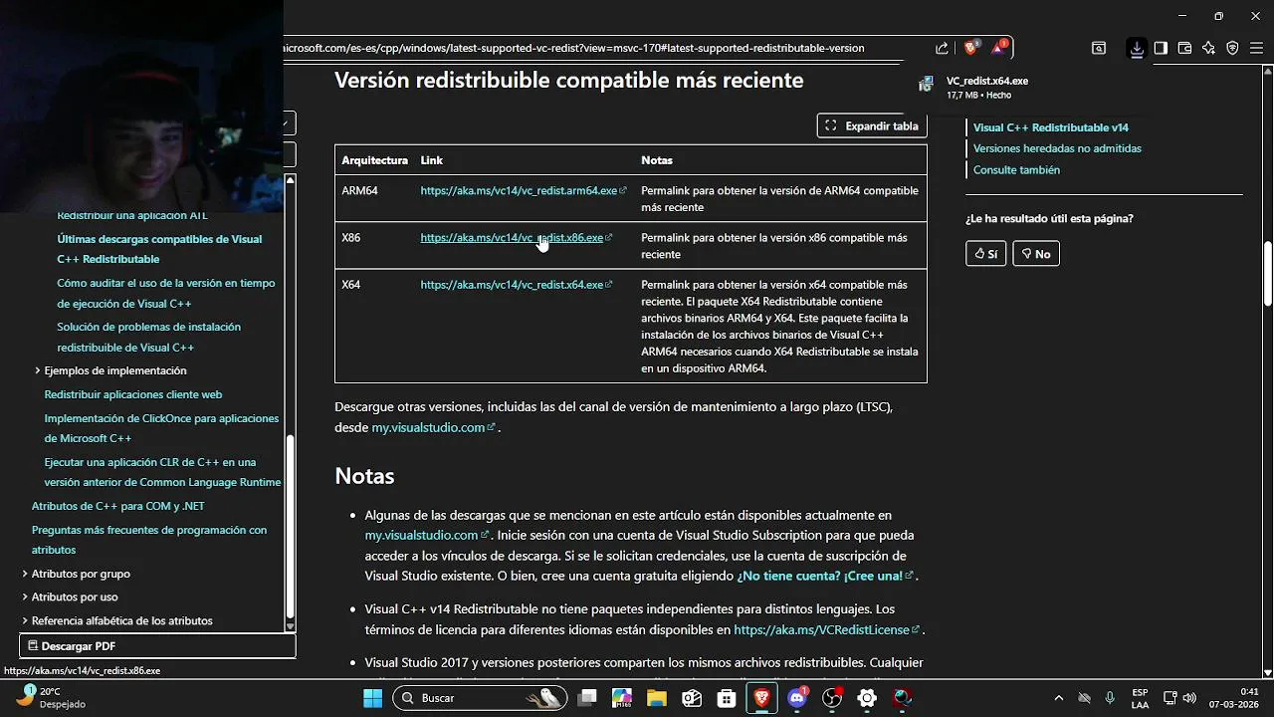
Task: Open Leo AI sparkle icon
Action: (1208, 48)
